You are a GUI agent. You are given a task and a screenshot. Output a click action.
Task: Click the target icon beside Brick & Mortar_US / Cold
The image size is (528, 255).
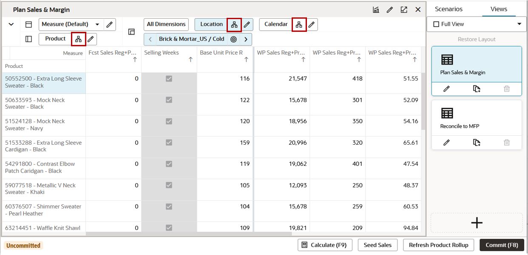click(x=233, y=39)
